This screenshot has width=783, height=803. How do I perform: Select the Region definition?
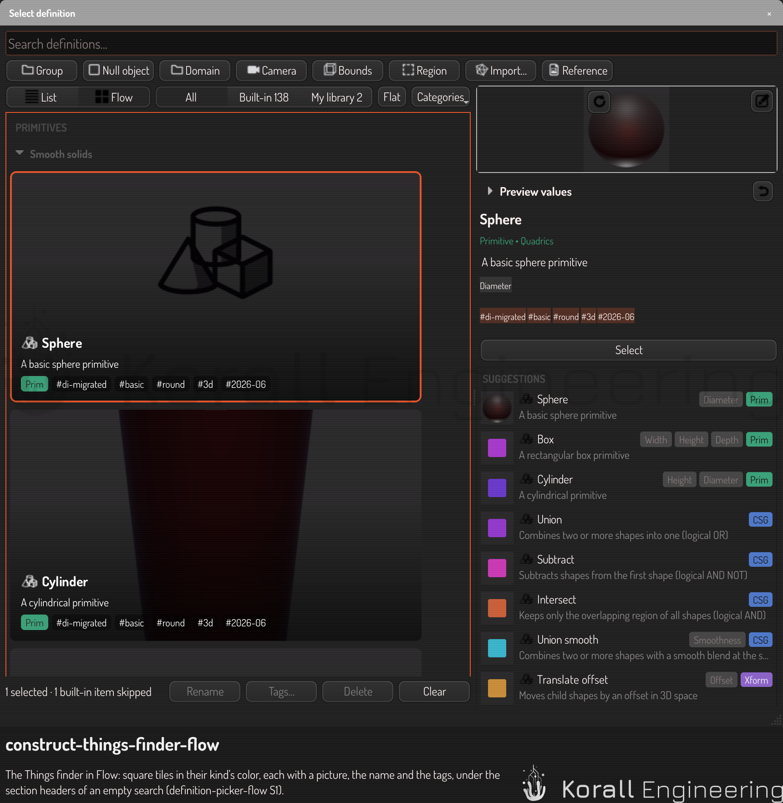click(424, 71)
